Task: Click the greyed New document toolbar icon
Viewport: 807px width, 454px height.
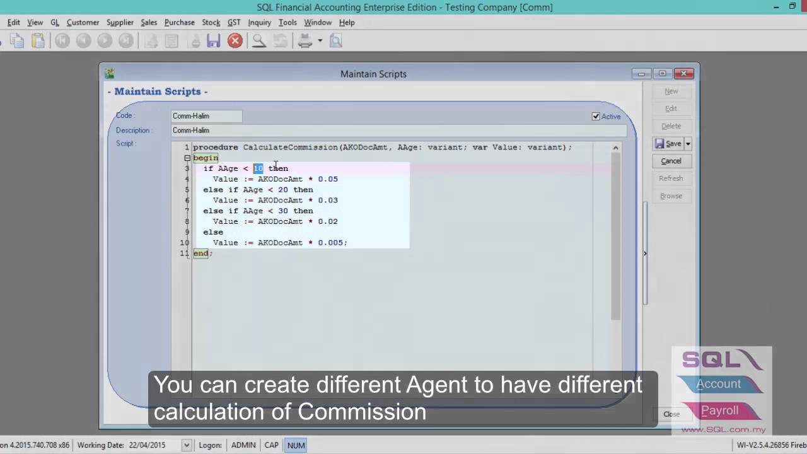Action: point(151,41)
